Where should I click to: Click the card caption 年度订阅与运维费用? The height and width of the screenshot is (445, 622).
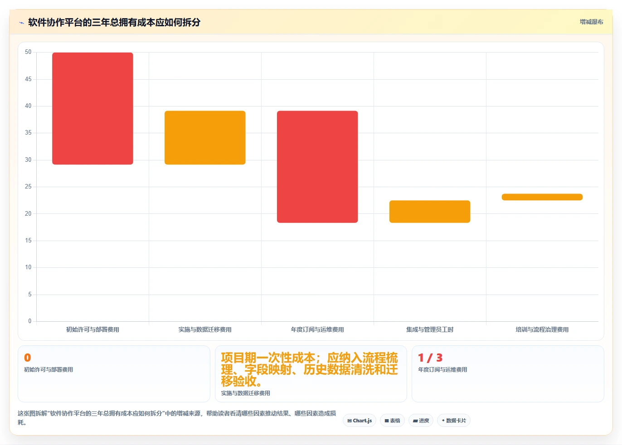click(x=442, y=370)
